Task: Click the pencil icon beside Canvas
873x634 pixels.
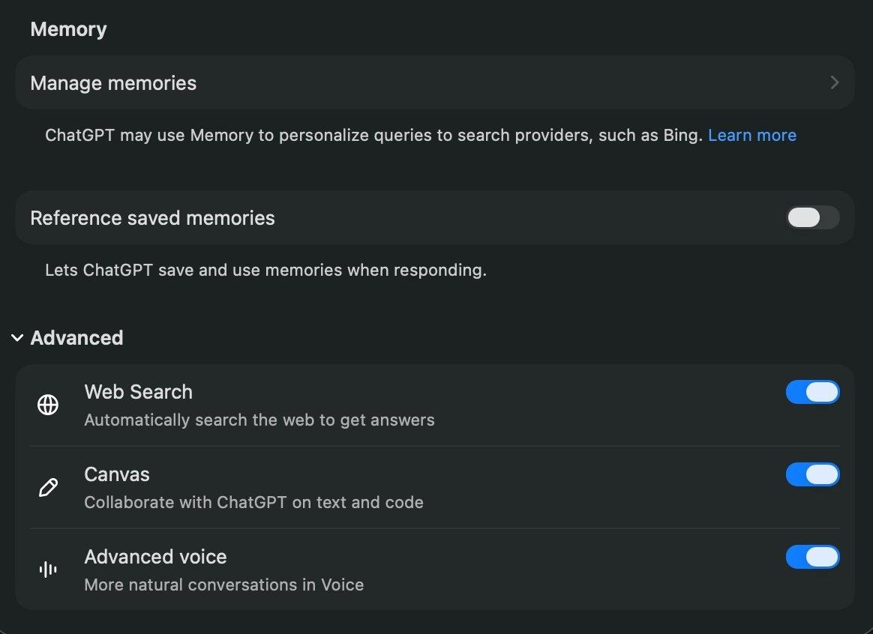Action: 48,488
